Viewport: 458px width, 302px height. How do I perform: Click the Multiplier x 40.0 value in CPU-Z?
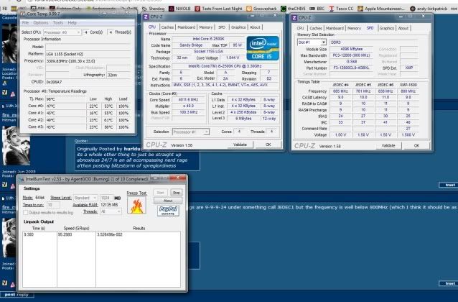point(188,106)
